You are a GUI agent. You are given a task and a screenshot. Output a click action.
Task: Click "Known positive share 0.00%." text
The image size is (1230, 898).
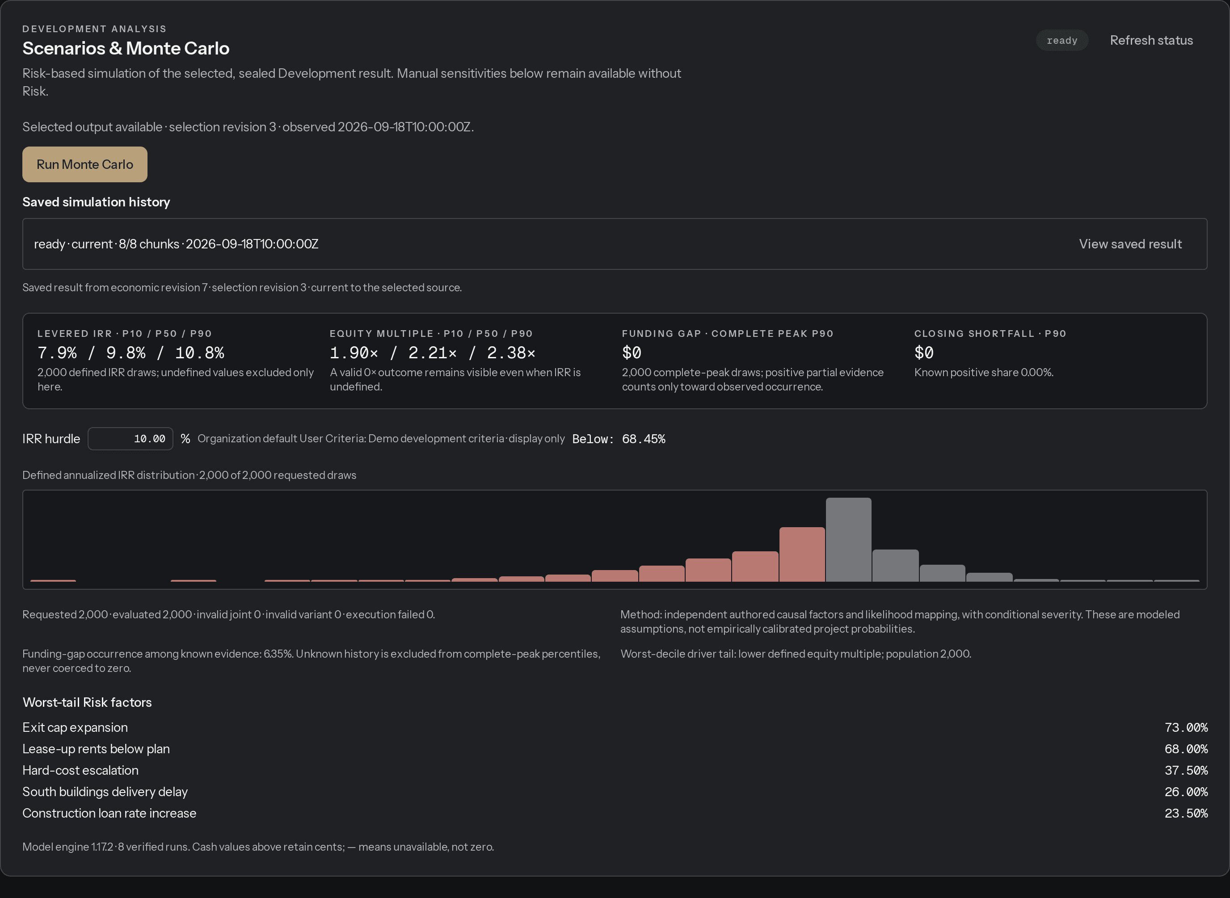click(984, 372)
